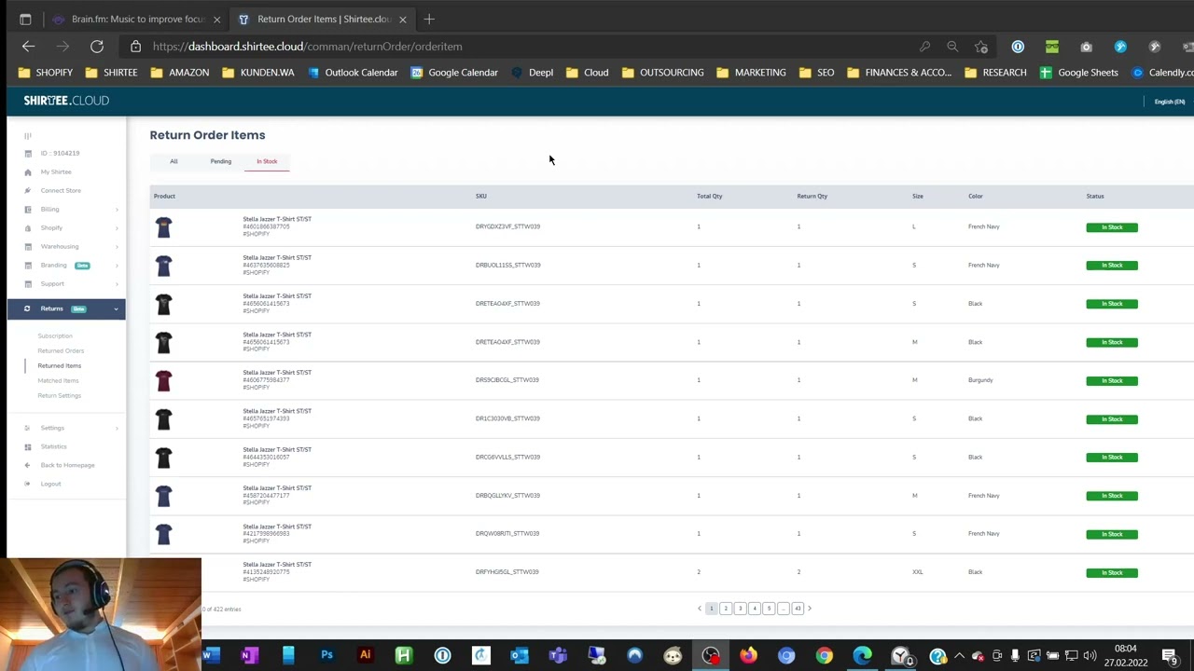Open Subscription in sidebar submenu
Screen dimensions: 1194x671
[x=55, y=335]
